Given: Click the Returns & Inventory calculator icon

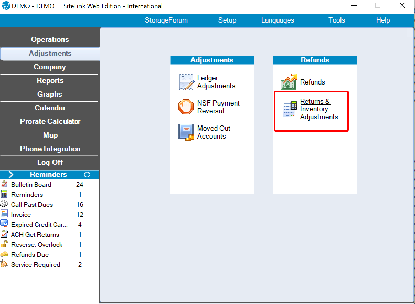Looking at the screenshot, I should click(290, 109).
